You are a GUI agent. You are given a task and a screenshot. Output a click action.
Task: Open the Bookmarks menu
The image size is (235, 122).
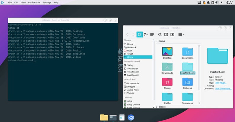(34, 3)
